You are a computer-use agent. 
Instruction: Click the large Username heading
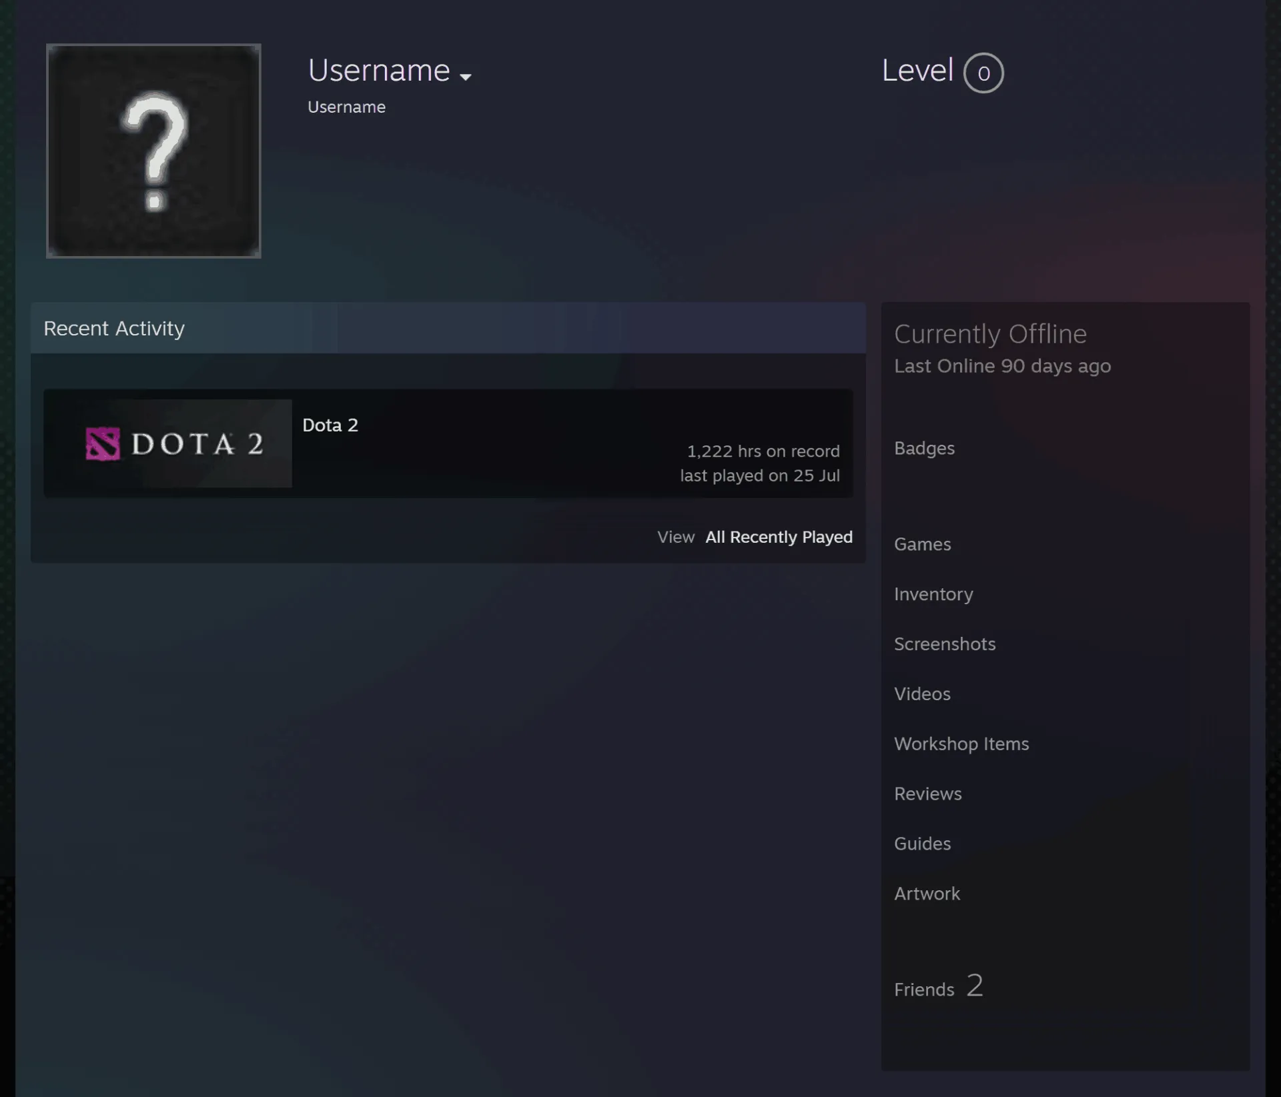(379, 70)
